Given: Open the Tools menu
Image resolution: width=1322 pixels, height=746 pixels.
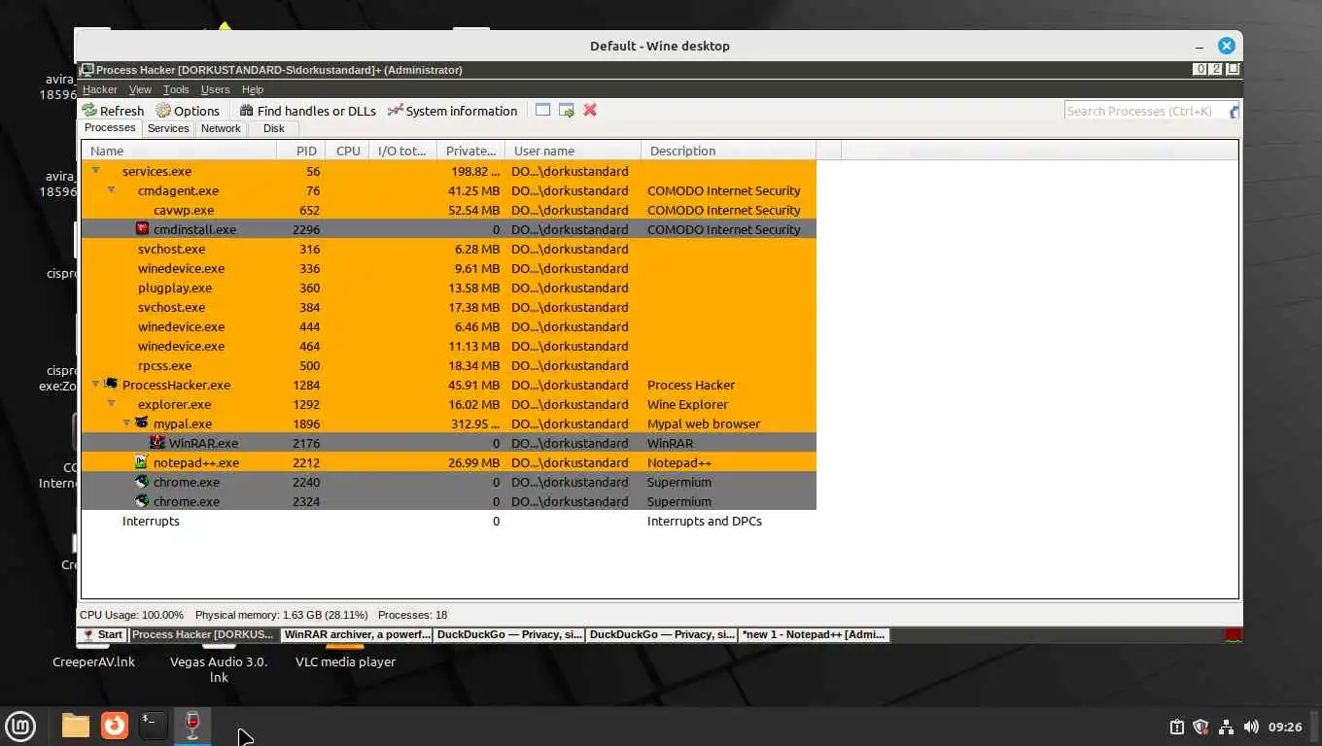Looking at the screenshot, I should point(176,89).
